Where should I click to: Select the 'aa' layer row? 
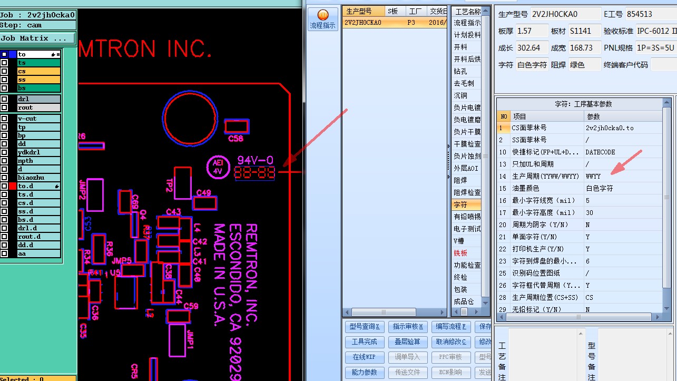tap(38, 253)
